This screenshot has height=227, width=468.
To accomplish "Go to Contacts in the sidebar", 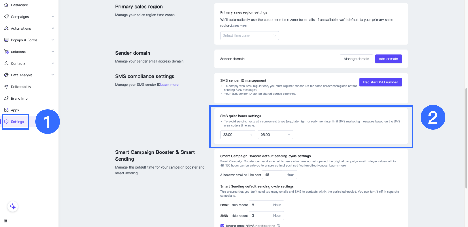I will click(x=18, y=63).
